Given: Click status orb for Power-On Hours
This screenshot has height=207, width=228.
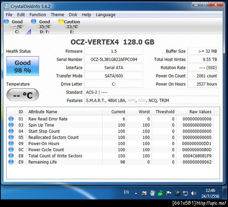Looking at the screenshot, I should click(11, 143).
